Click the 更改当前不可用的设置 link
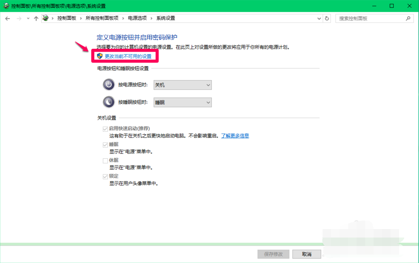The height and width of the screenshot is (263, 419). 128,56
